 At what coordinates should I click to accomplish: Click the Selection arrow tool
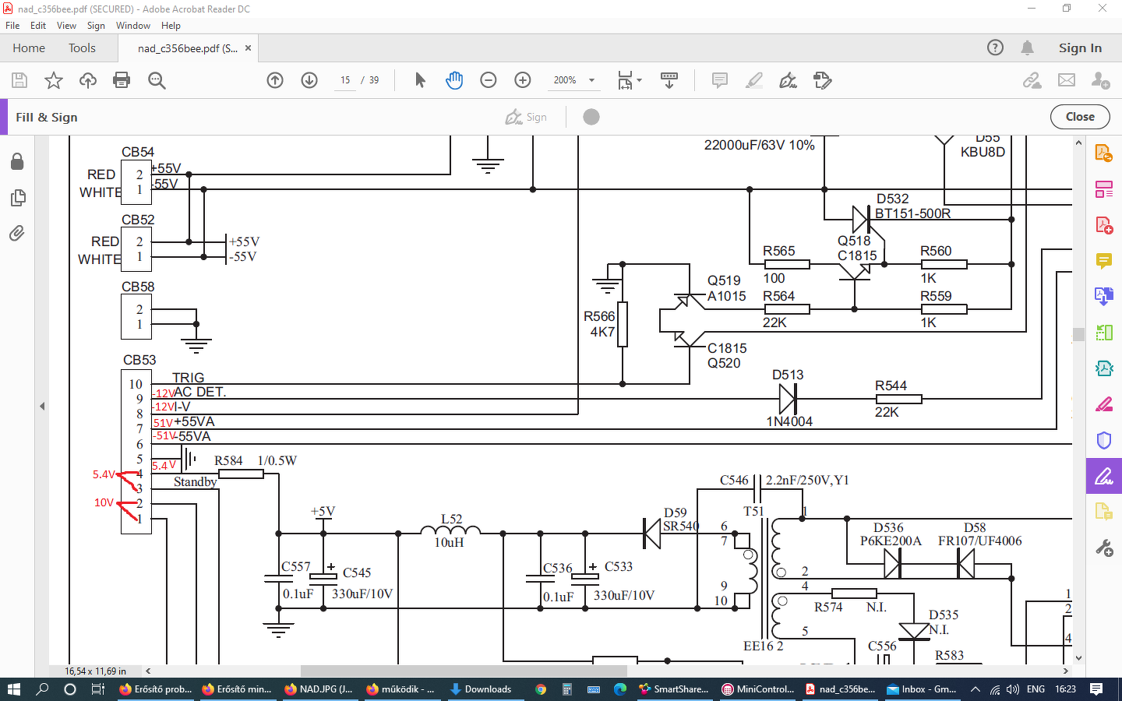pos(420,80)
